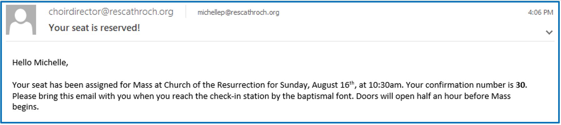This screenshot has width=561, height=125.
Task: Click the subject "Your seat is reserved!"
Action: [94, 28]
